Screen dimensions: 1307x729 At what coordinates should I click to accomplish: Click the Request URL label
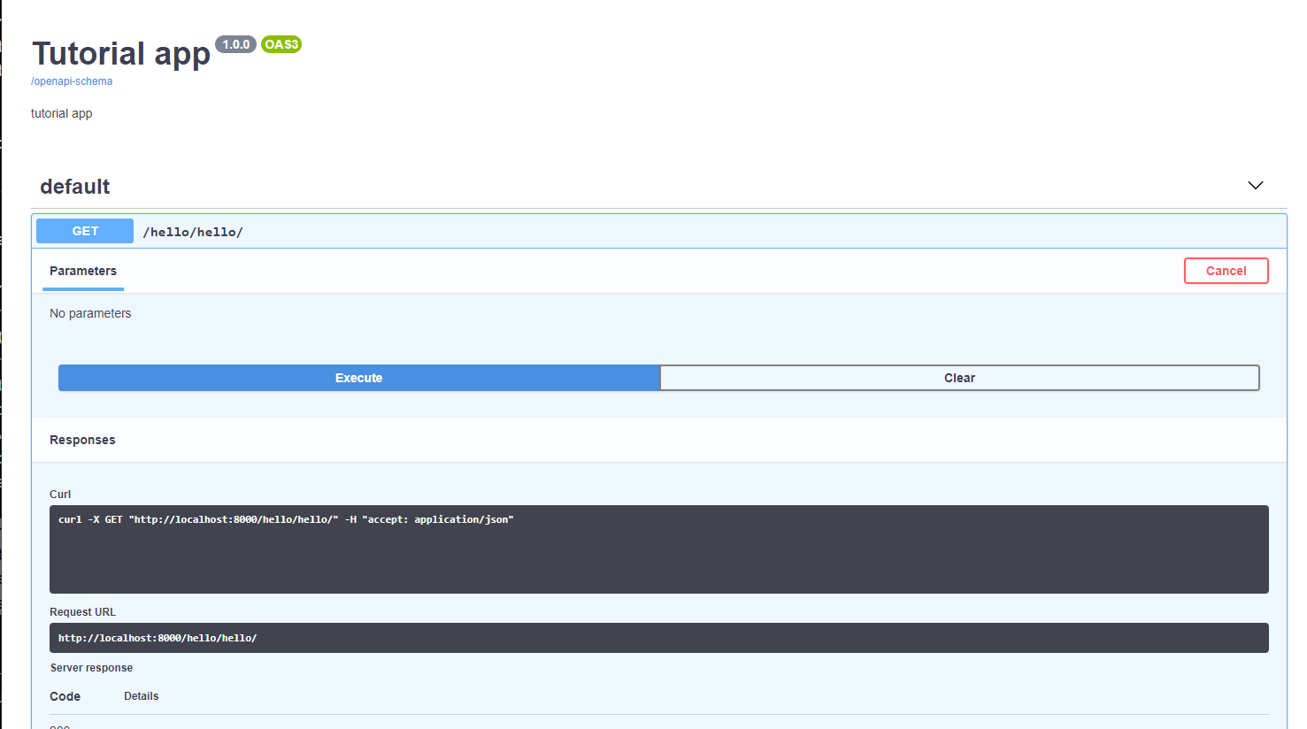coord(82,612)
